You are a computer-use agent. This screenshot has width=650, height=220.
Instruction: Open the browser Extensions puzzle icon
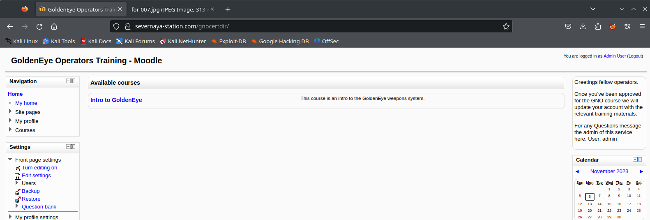click(598, 26)
